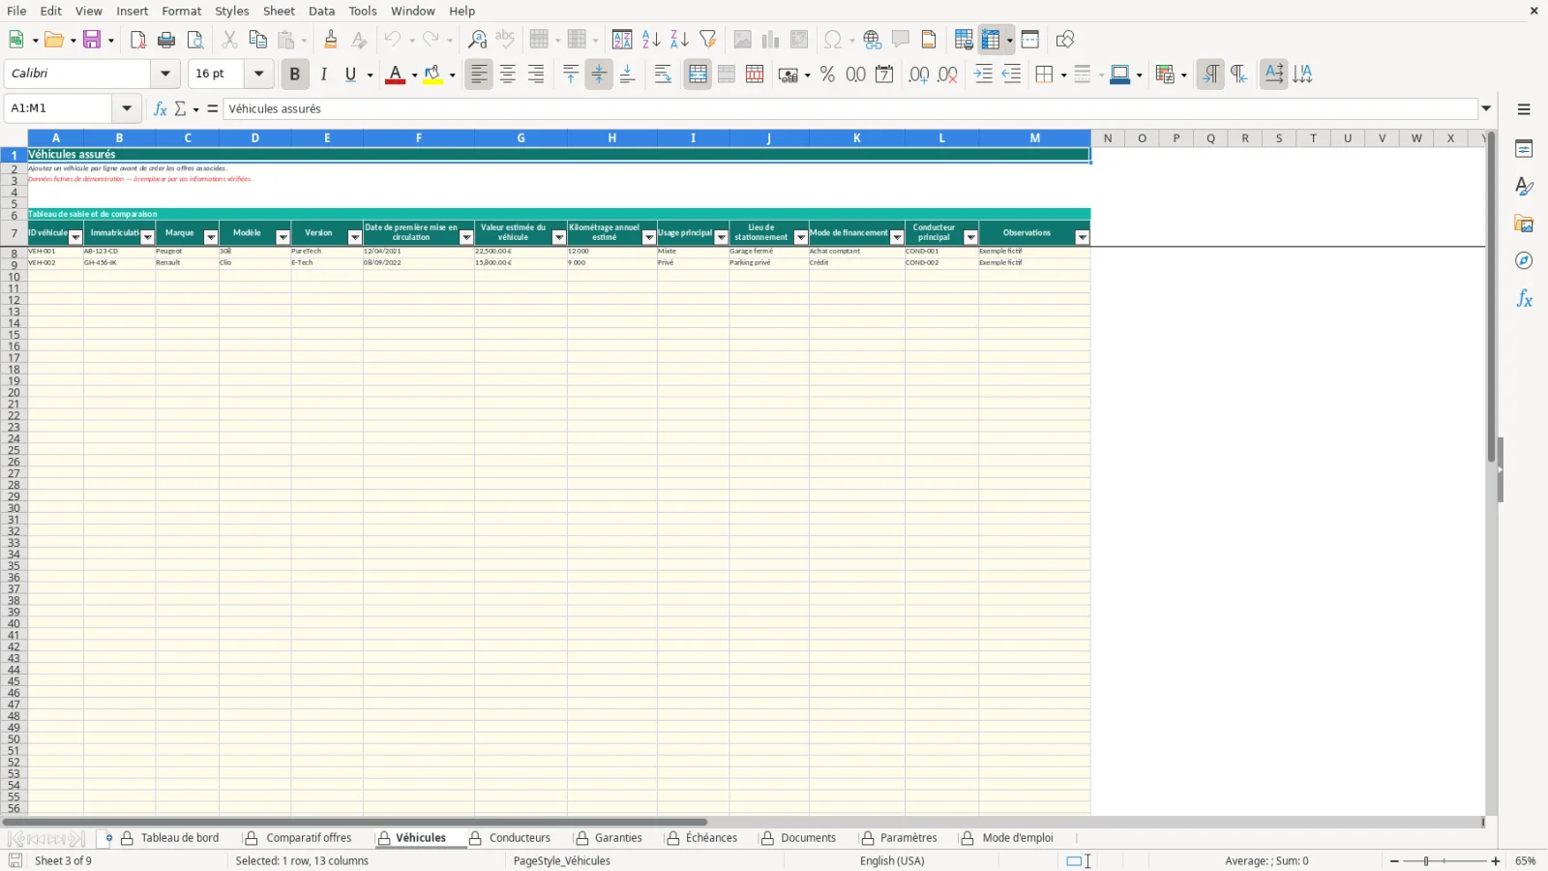Toggle Wrap Text button
The height and width of the screenshot is (871, 1548).
663,75
